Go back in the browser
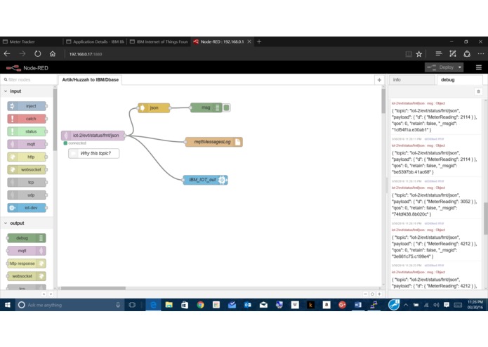This screenshot has width=488, height=347. 7,54
